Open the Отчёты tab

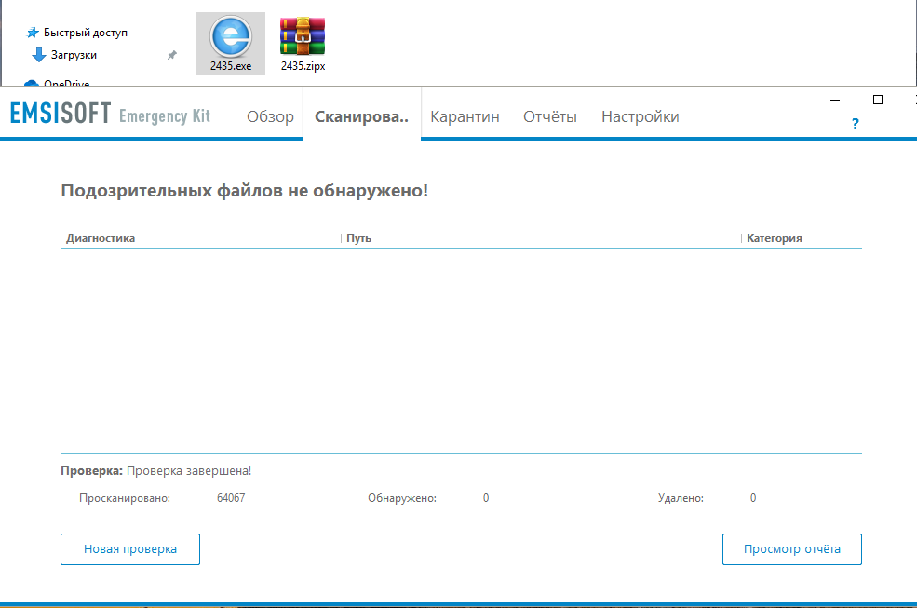[549, 116]
